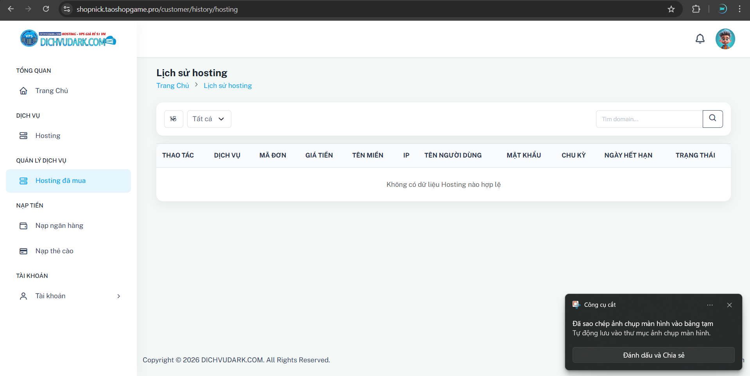Screen dimensions: 750x376
Task: Click the Hosting đã mua sidebar icon
Action: pos(23,181)
